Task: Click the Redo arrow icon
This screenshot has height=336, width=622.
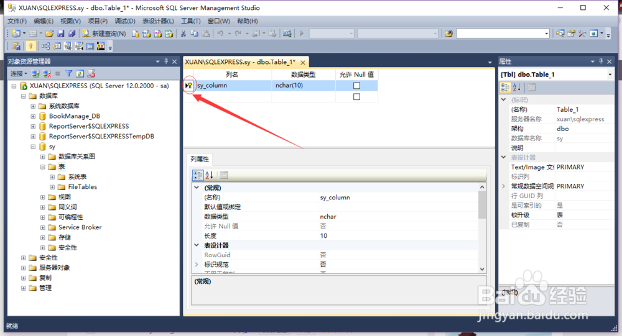Action: pyautogui.click(x=238, y=34)
